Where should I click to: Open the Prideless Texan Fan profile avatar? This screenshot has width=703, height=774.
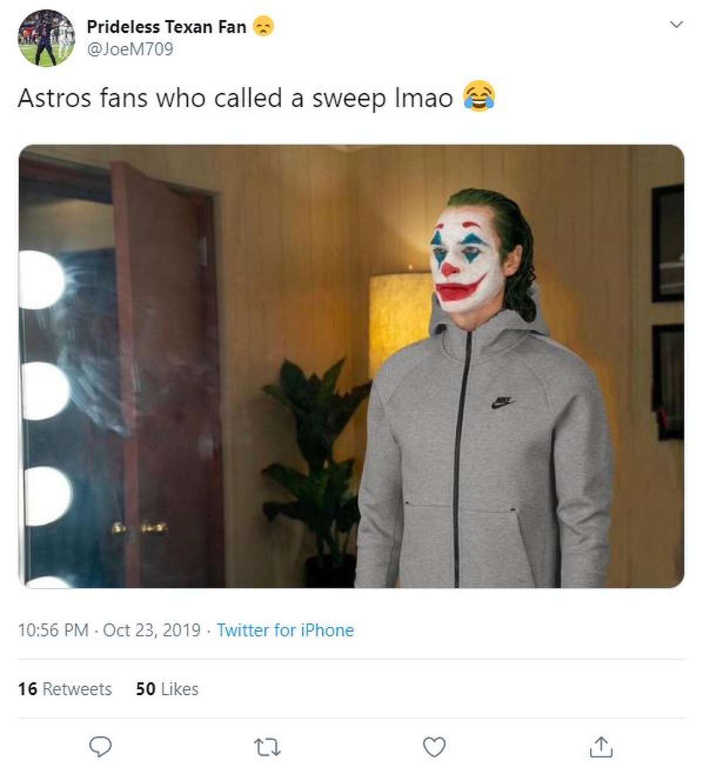tap(46, 38)
